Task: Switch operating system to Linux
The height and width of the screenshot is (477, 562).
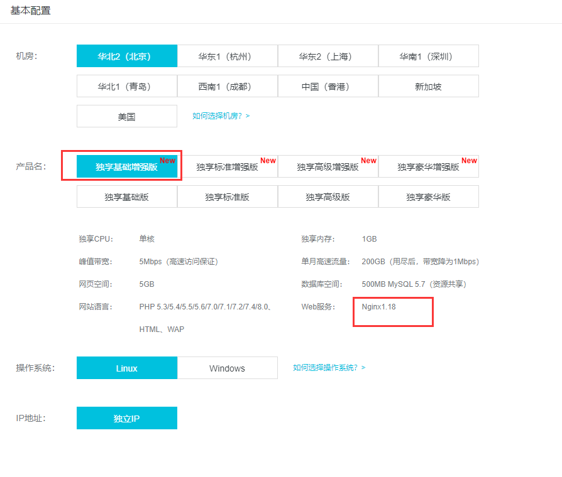Action: (x=127, y=368)
